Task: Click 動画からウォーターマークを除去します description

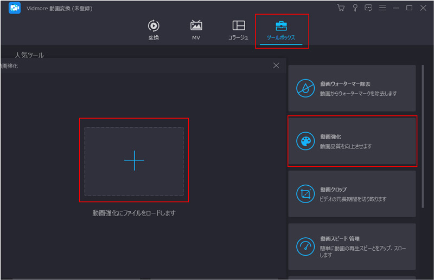Action: coord(359,94)
